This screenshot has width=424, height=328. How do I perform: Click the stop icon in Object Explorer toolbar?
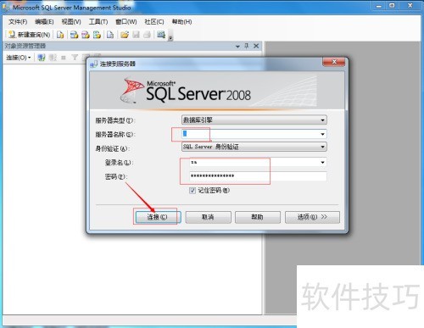click(x=64, y=58)
